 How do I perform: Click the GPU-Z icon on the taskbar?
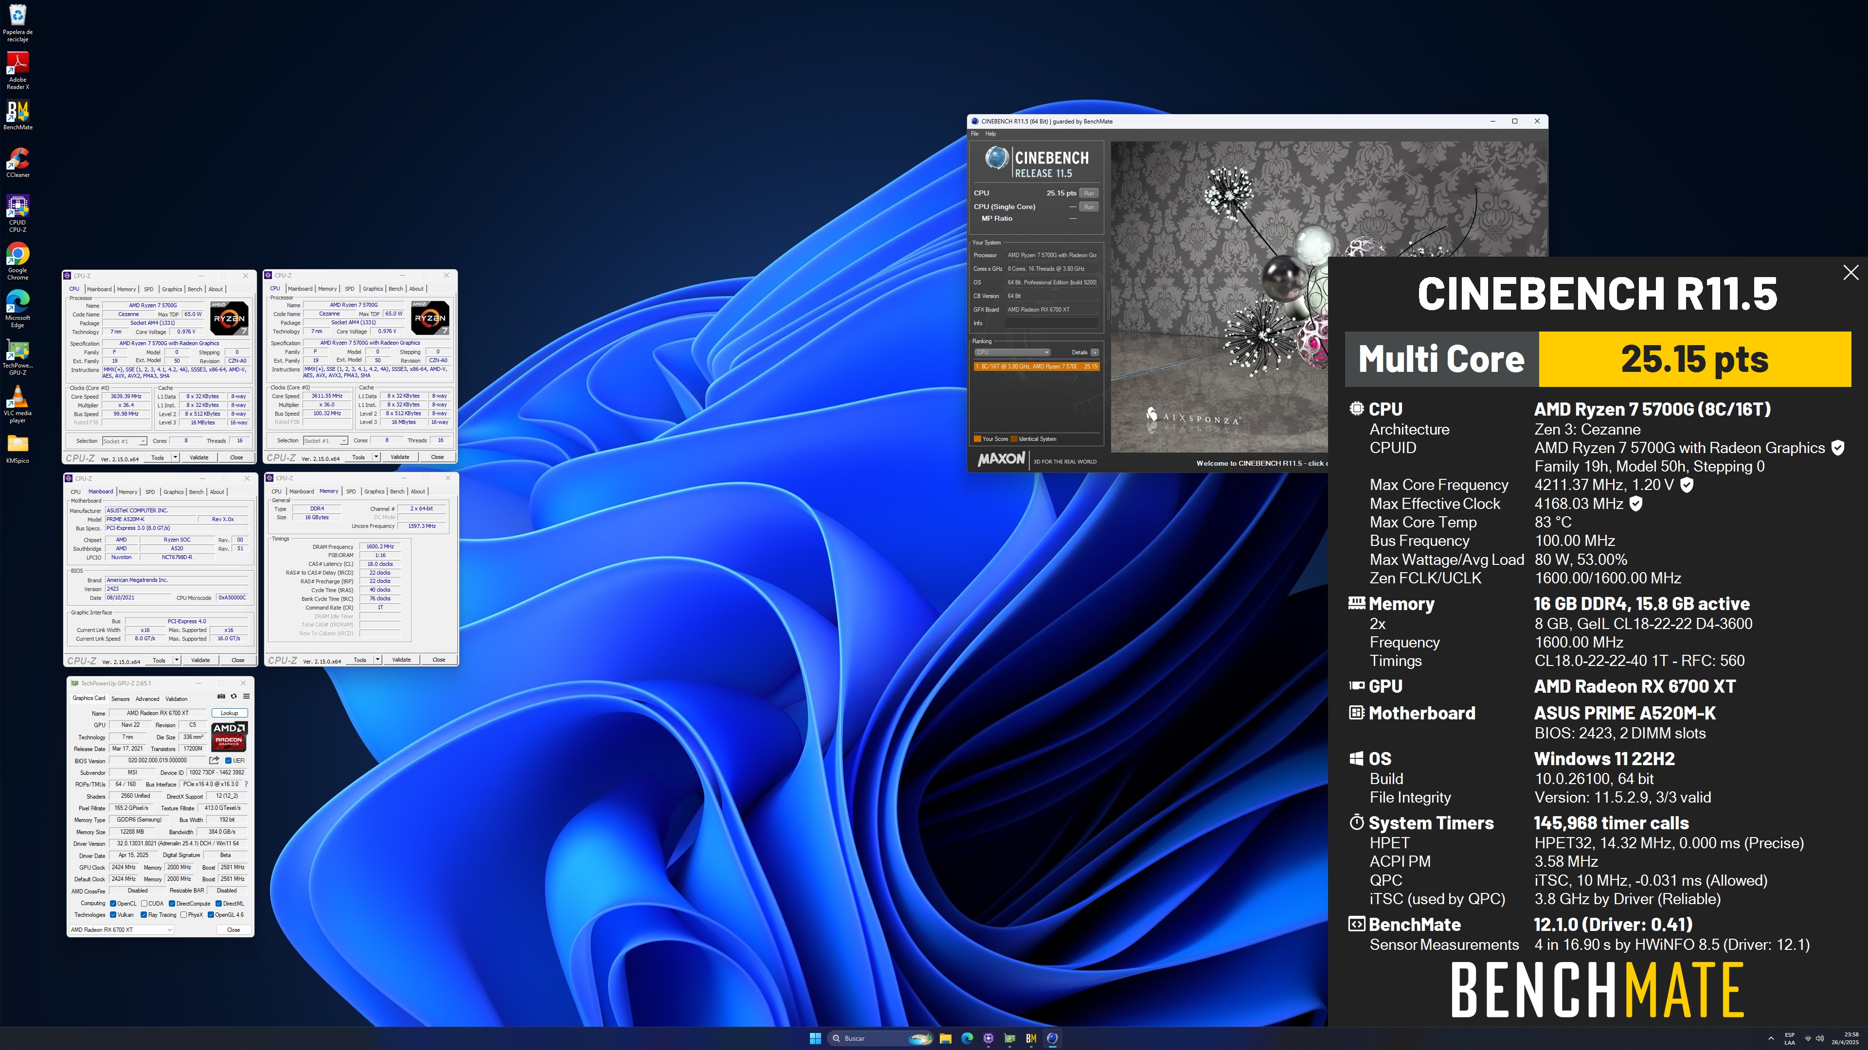[x=1009, y=1038]
